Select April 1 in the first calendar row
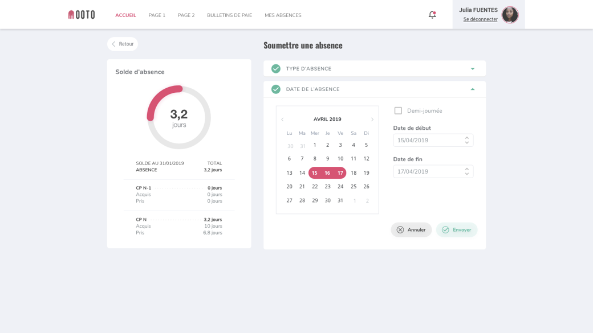This screenshot has width=593, height=333. [315, 145]
